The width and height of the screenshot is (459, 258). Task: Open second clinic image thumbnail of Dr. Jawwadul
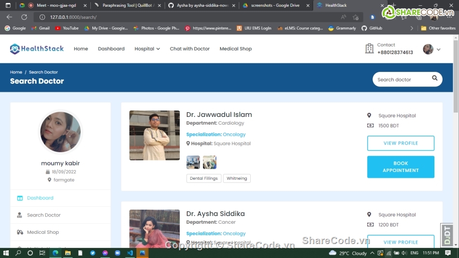click(210, 162)
